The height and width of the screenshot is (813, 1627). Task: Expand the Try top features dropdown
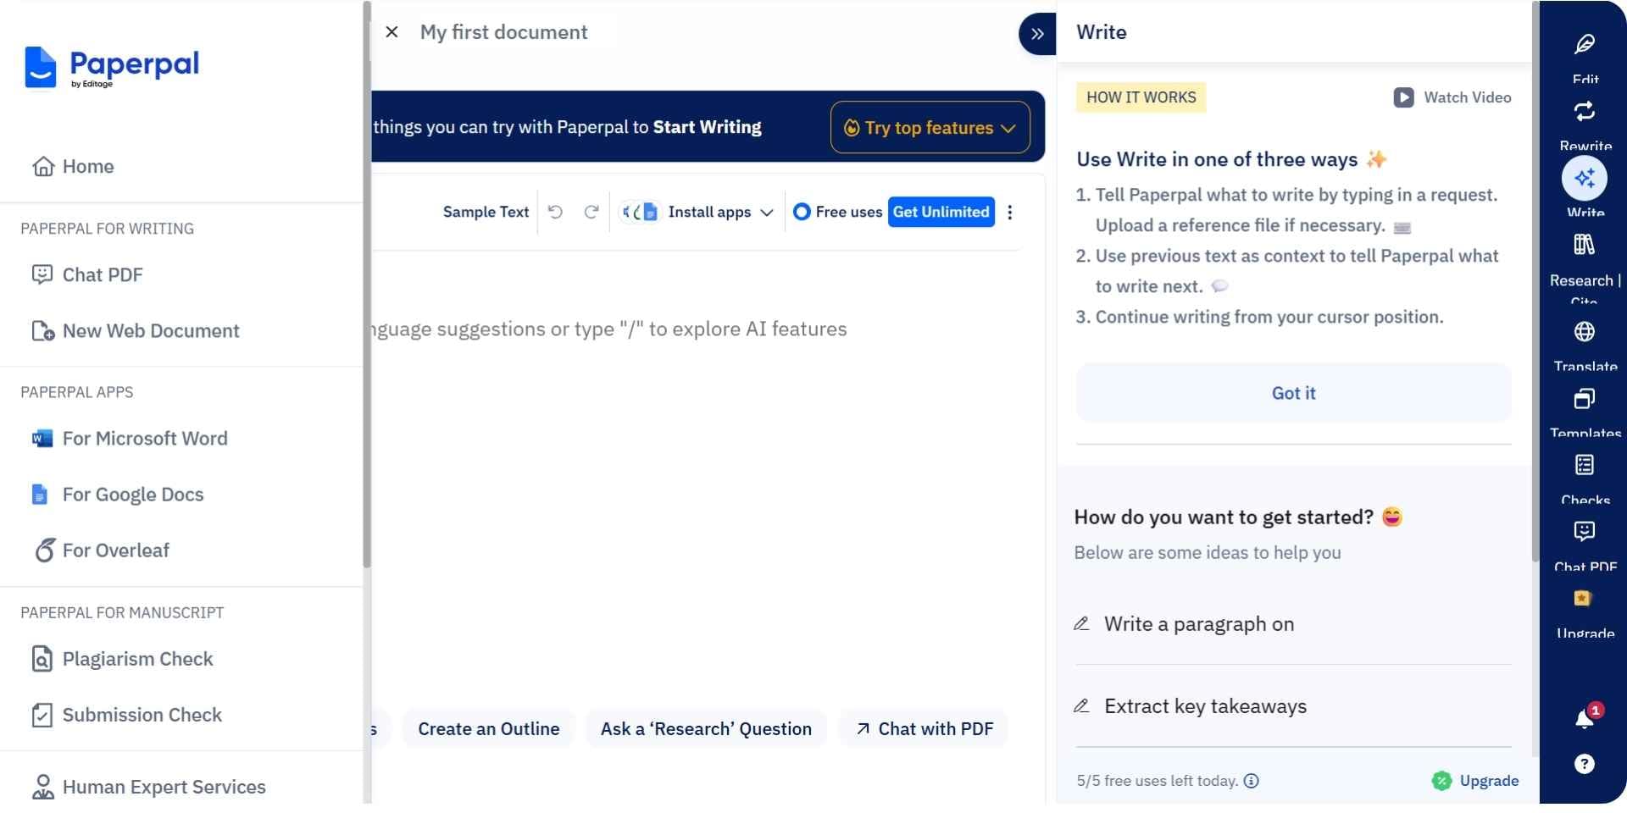(x=930, y=128)
